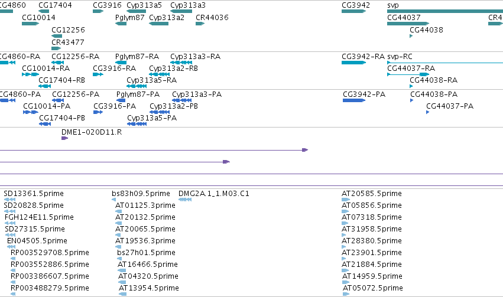The height and width of the screenshot is (297, 503).
Task: Pick the CG3916 gene feature
Action: point(98,11)
